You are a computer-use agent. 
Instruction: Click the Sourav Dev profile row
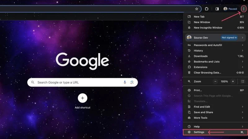pos(215,37)
